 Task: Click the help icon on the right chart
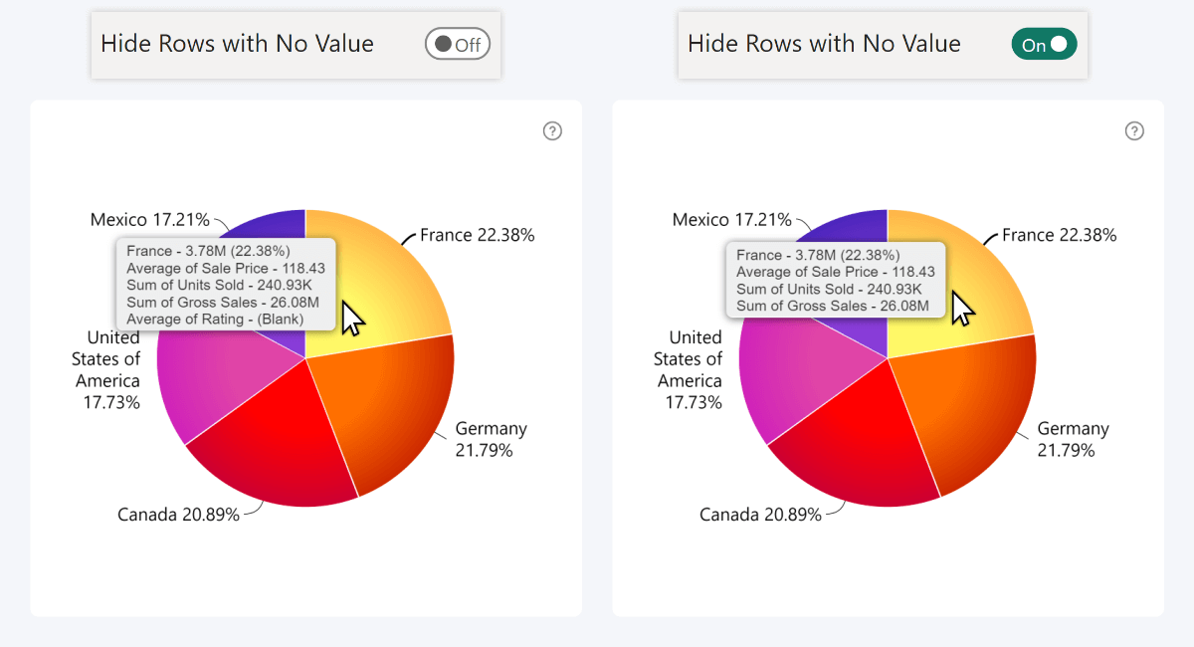pos(1134,130)
